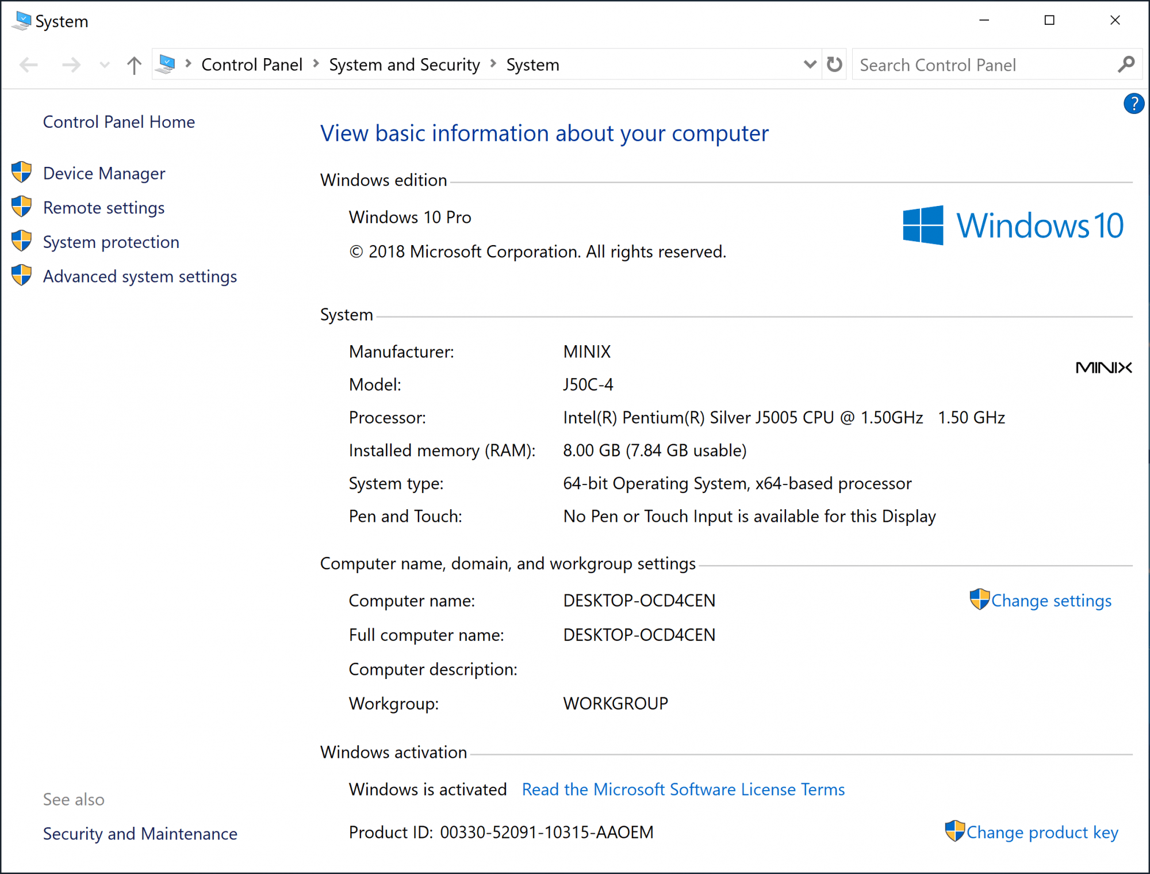Screen dimensions: 1150x874
Task: Open the recent locations dropdown arrow
Action: tap(104, 65)
